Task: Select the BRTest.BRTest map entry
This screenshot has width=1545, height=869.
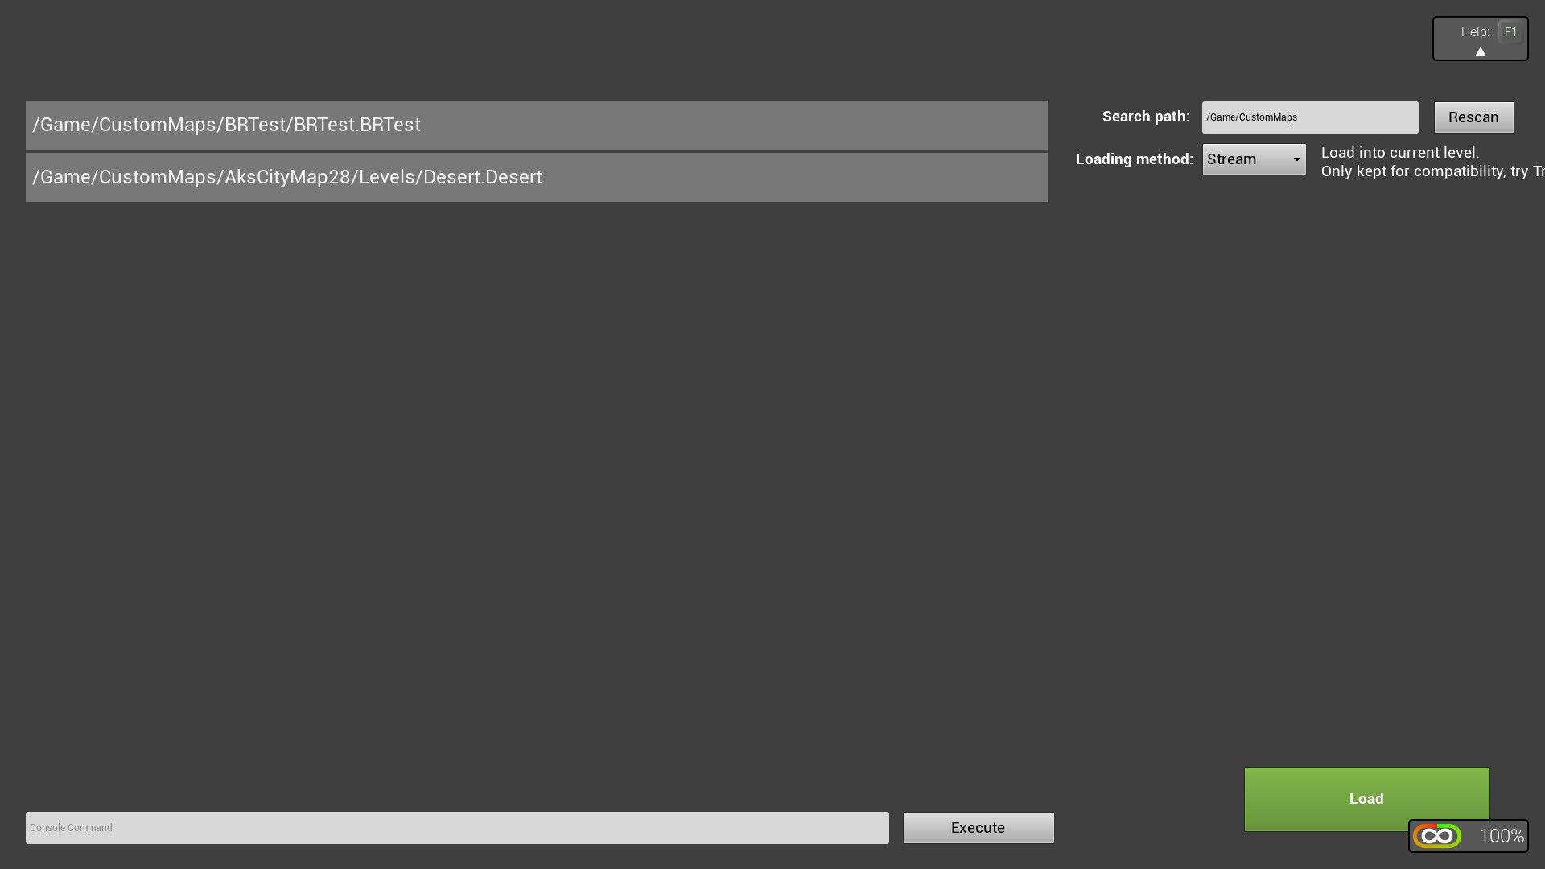Action: coord(536,125)
